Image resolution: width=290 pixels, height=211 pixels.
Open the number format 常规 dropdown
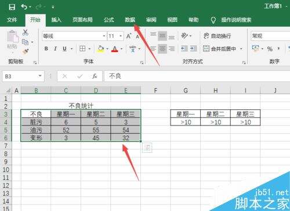click(270, 36)
